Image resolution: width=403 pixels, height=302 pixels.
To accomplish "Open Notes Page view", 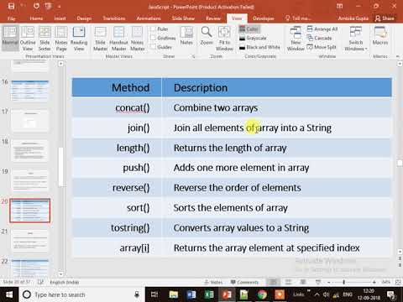I will (x=61, y=39).
